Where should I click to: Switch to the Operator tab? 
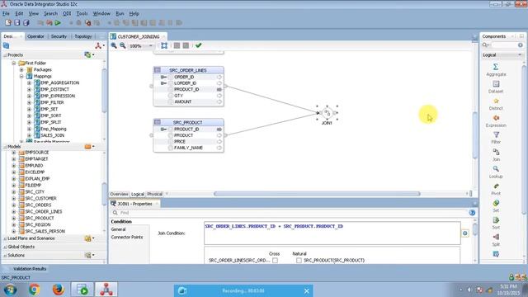pos(35,36)
